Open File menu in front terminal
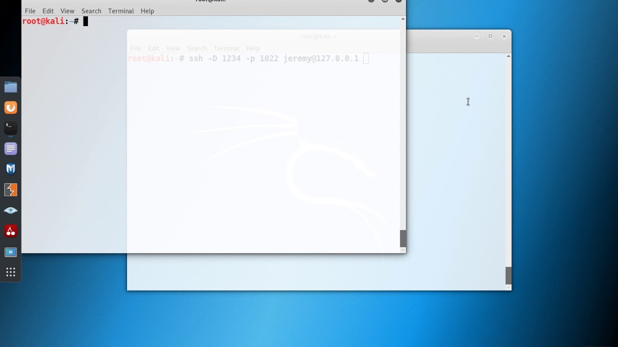 pyautogui.click(x=30, y=11)
